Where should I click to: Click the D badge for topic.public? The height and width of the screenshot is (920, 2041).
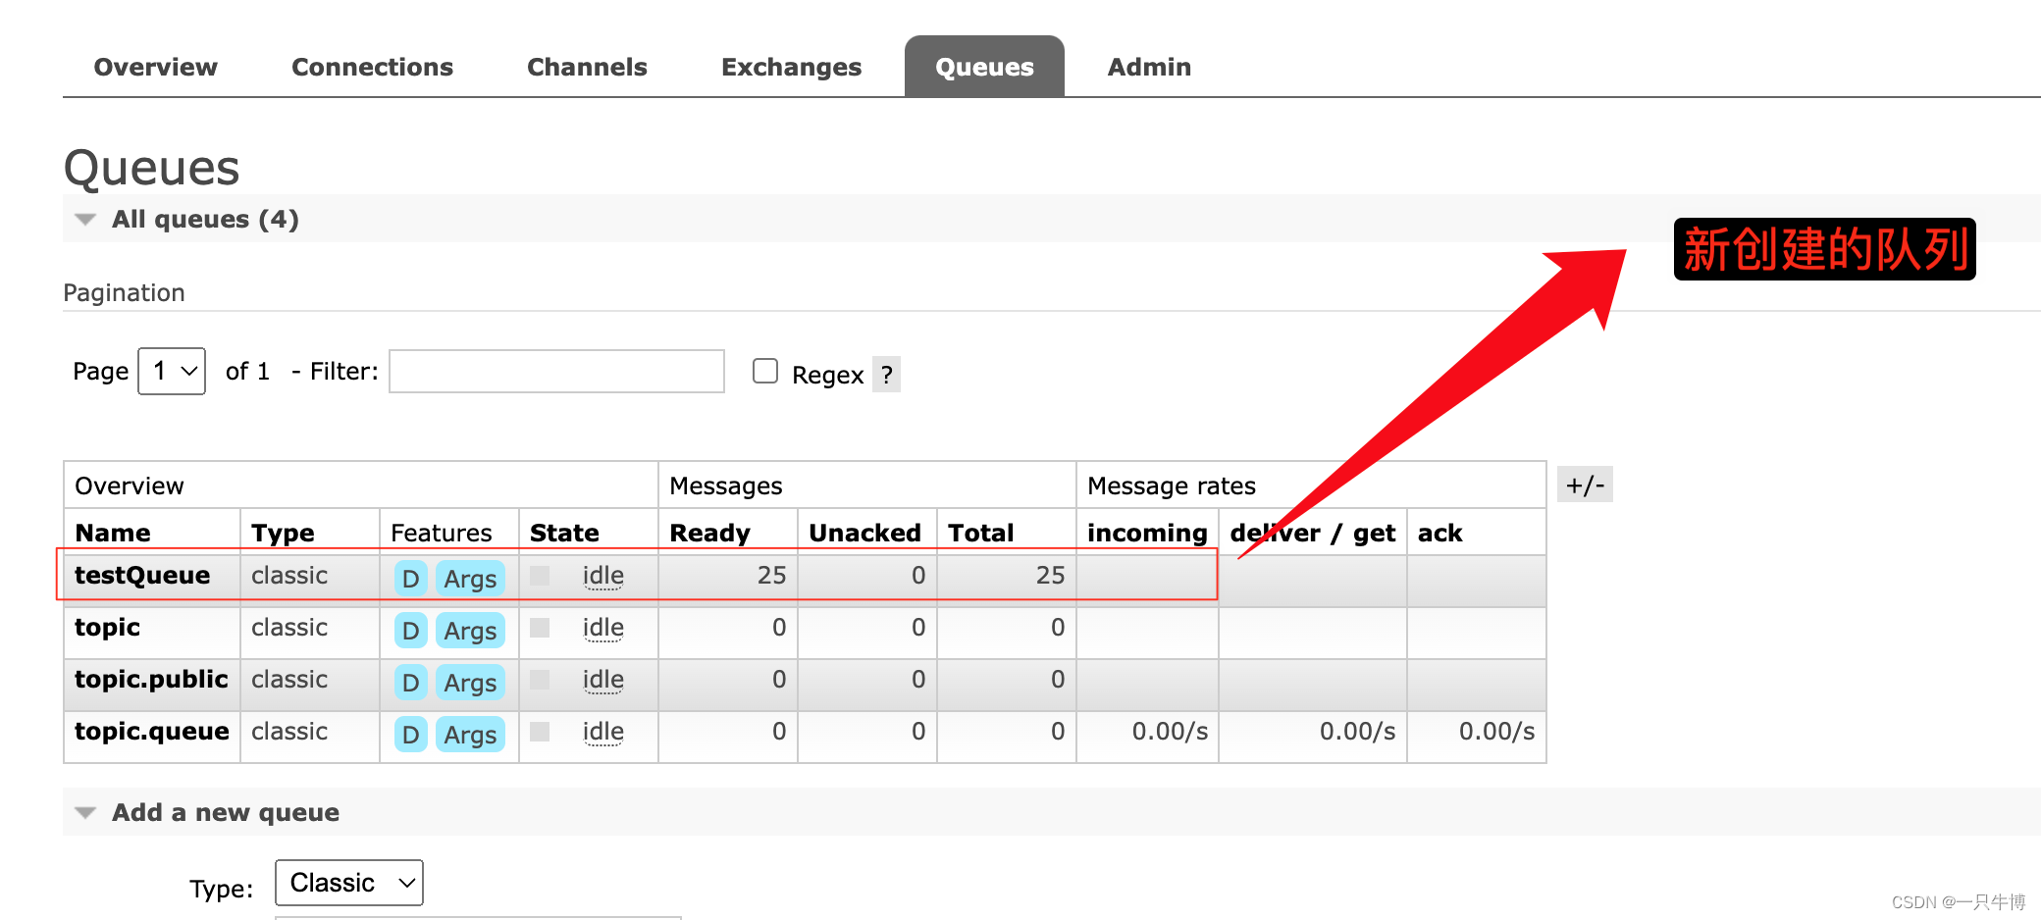pos(411,683)
